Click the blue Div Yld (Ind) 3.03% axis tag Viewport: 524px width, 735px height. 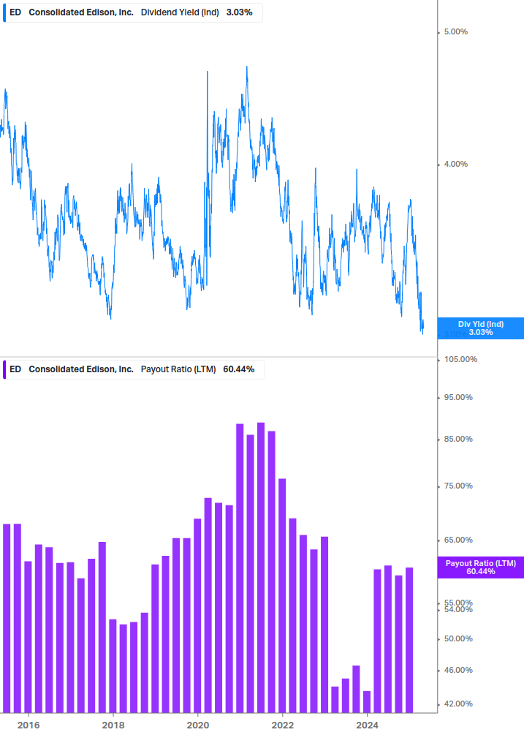click(480, 328)
